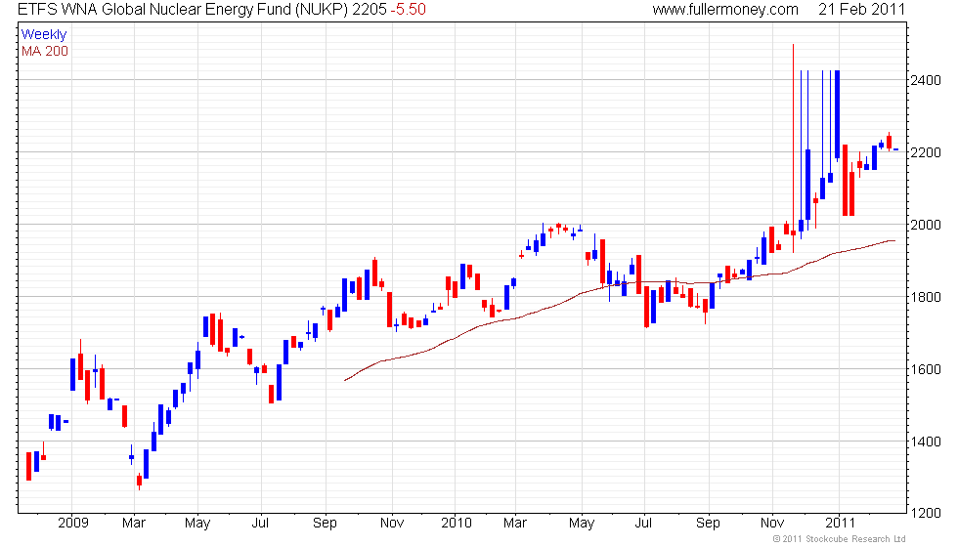Click the '1200' price axis label
Image resolution: width=958 pixels, height=547 pixels.
[926, 513]
